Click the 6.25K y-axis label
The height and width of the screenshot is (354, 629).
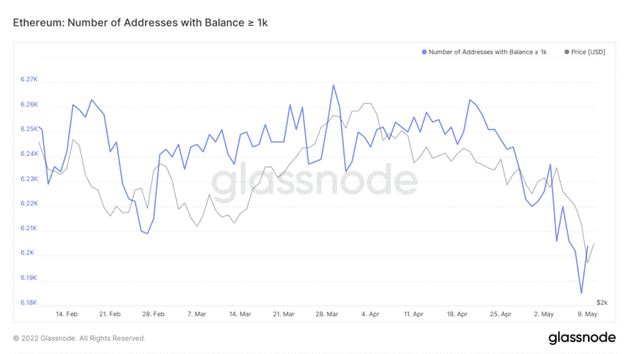click(x=29, y=130)
